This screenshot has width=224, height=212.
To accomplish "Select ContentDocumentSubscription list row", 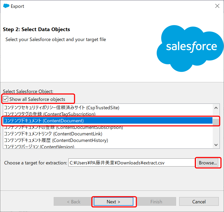I will (x=108, y=127).
